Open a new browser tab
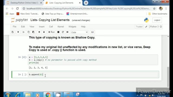 click(86, 3)
